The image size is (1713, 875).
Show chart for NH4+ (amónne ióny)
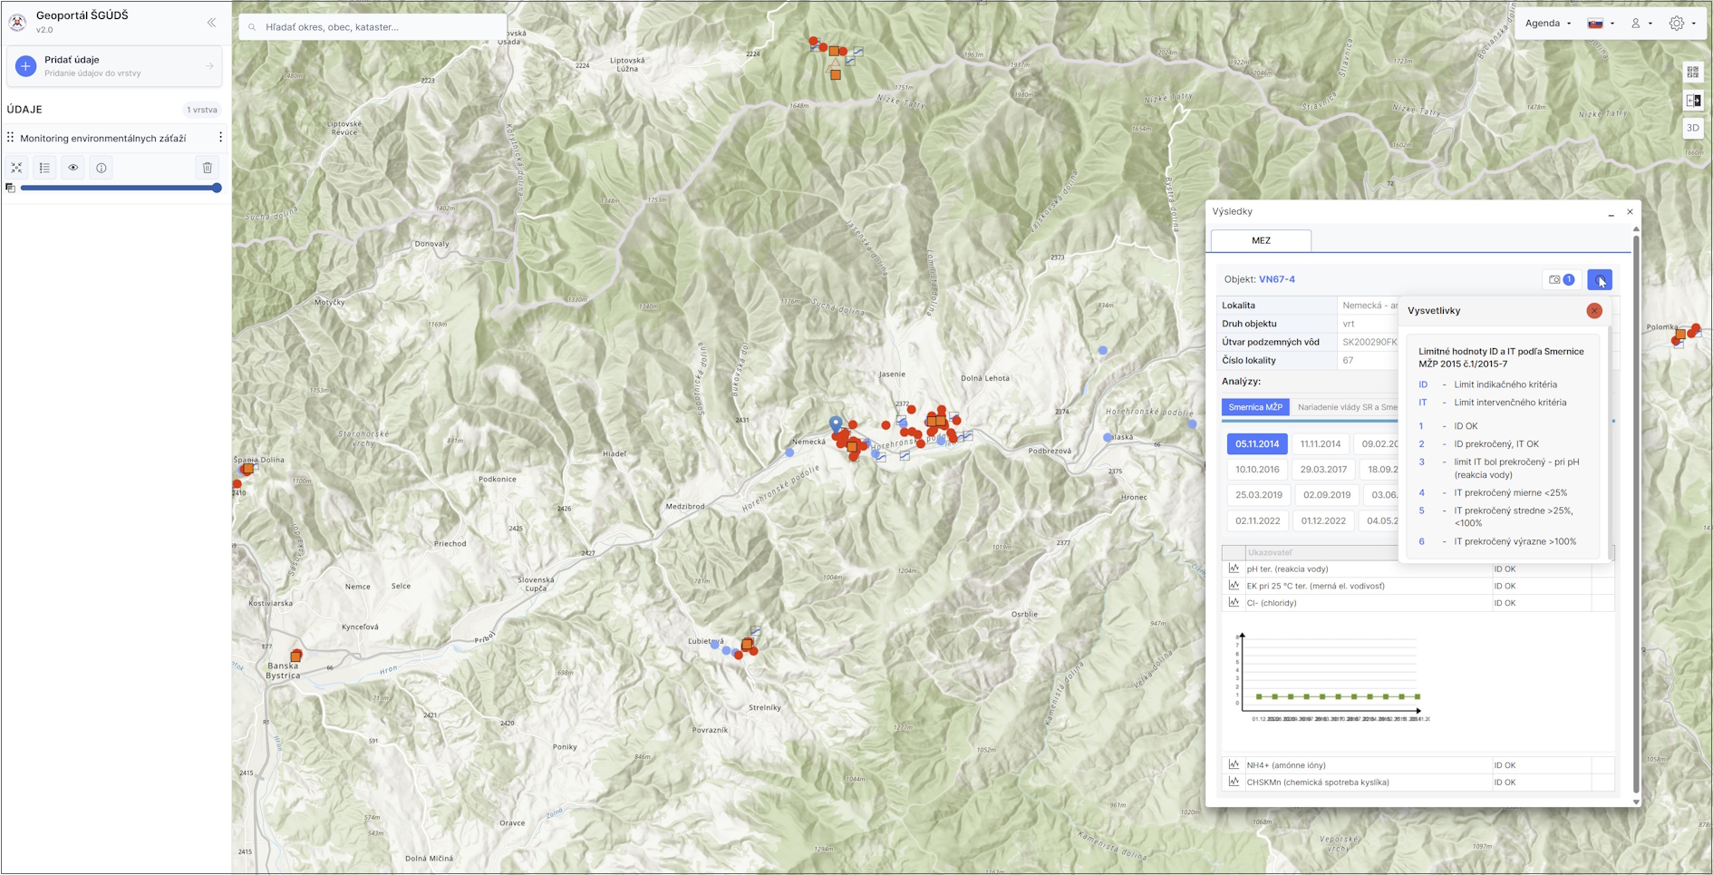pyautogui.click(x=1234, y=765)
